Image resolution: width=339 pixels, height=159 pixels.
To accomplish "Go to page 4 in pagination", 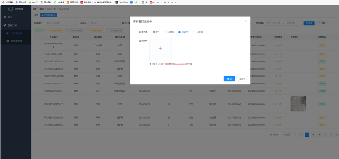I will [325, 135].
